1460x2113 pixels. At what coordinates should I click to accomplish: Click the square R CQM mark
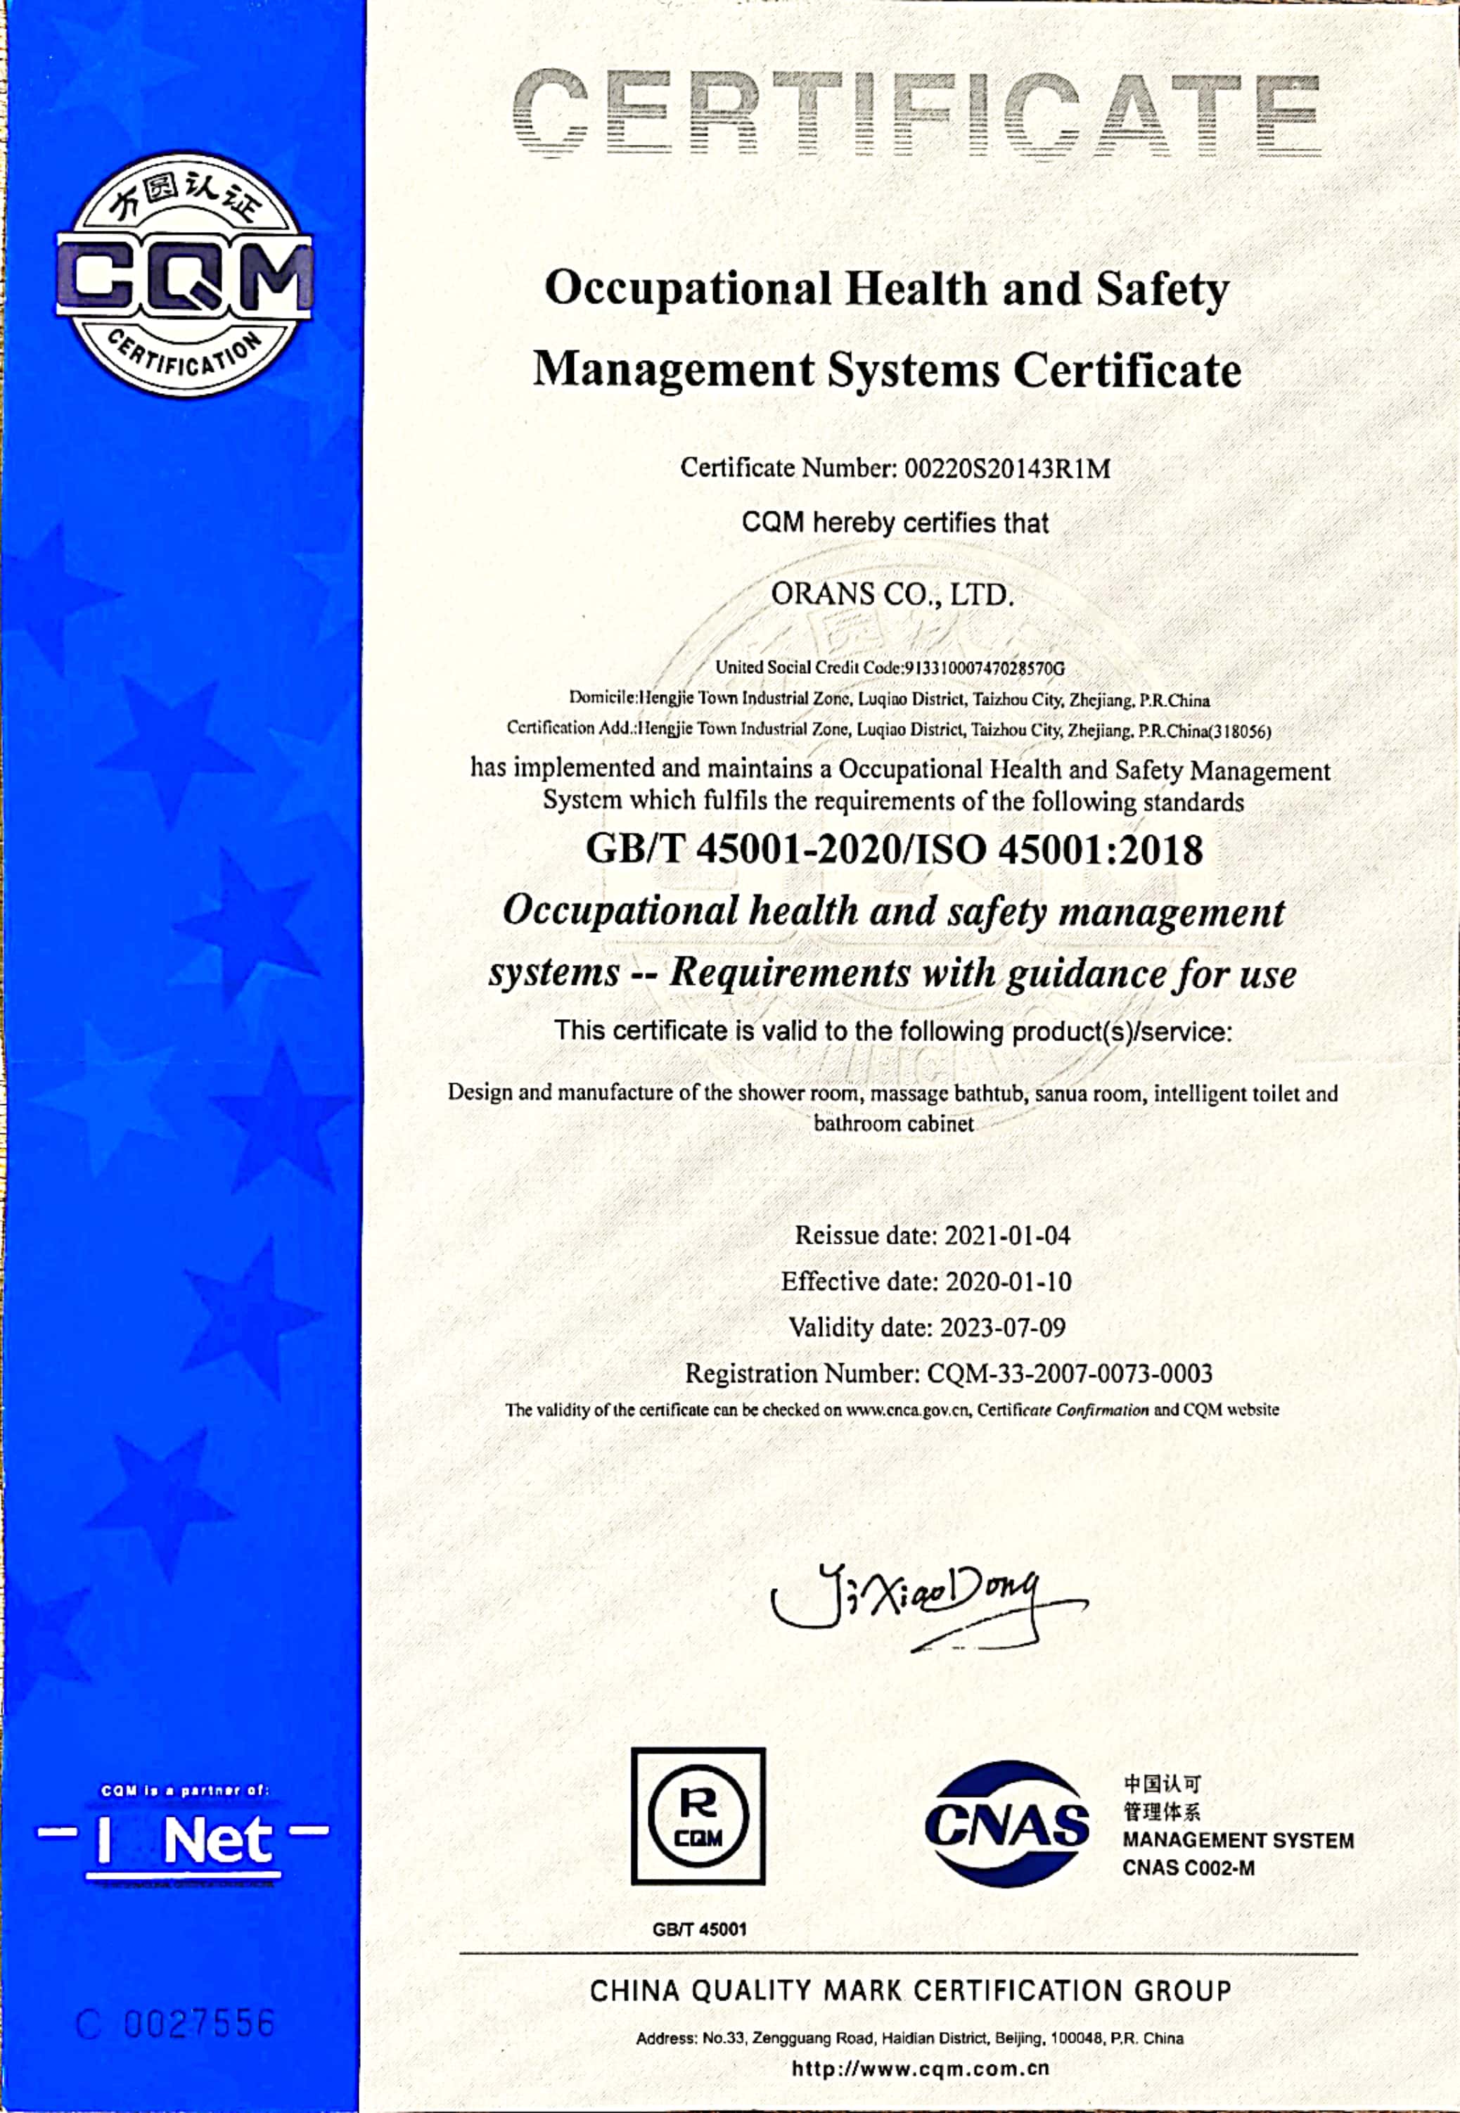[698, 1815]
